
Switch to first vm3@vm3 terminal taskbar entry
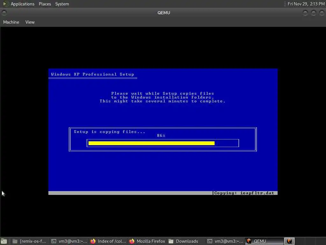(x=69, y=241)
